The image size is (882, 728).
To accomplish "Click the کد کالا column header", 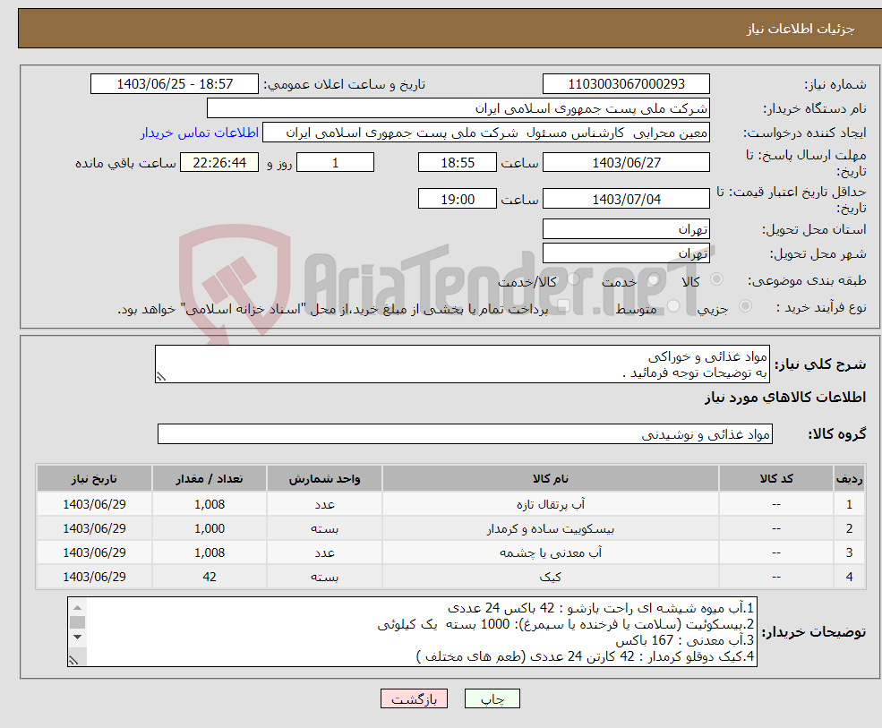I will pyautogui.click(x=776, y=479).
